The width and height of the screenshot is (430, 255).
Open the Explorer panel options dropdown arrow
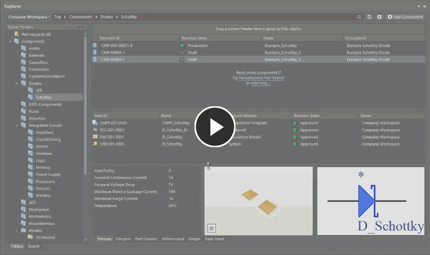coord(419,6)
